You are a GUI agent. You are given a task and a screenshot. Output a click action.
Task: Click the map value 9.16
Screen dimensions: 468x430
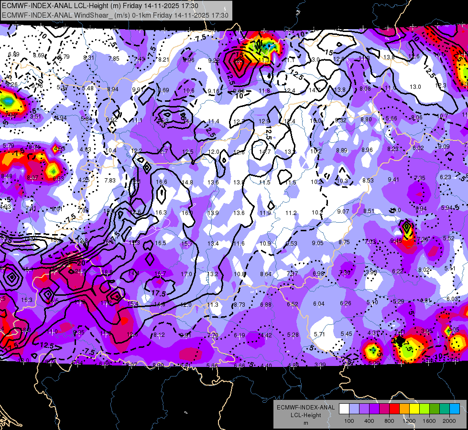tap(213, 91)
